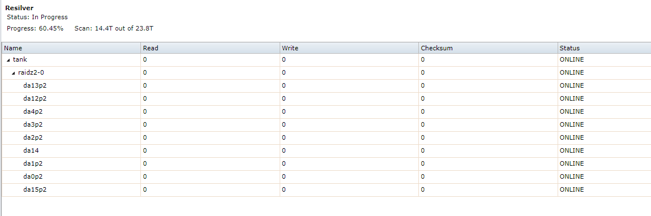Image resolution: width=651 pixels, height=216 pixels.
Task: Select the da3p2 disk row
Action: coord(326,124)
